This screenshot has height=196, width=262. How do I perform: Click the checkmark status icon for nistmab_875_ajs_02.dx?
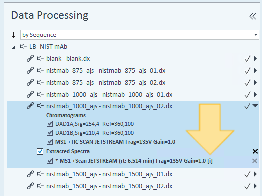point(247,82)
